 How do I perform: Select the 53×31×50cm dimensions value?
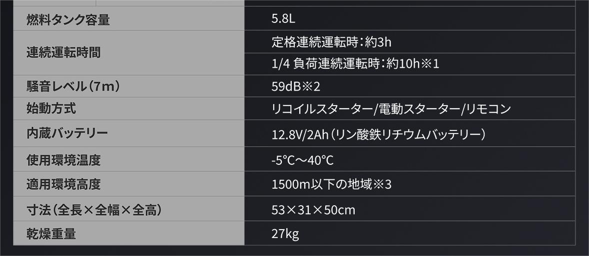point(313,210)
